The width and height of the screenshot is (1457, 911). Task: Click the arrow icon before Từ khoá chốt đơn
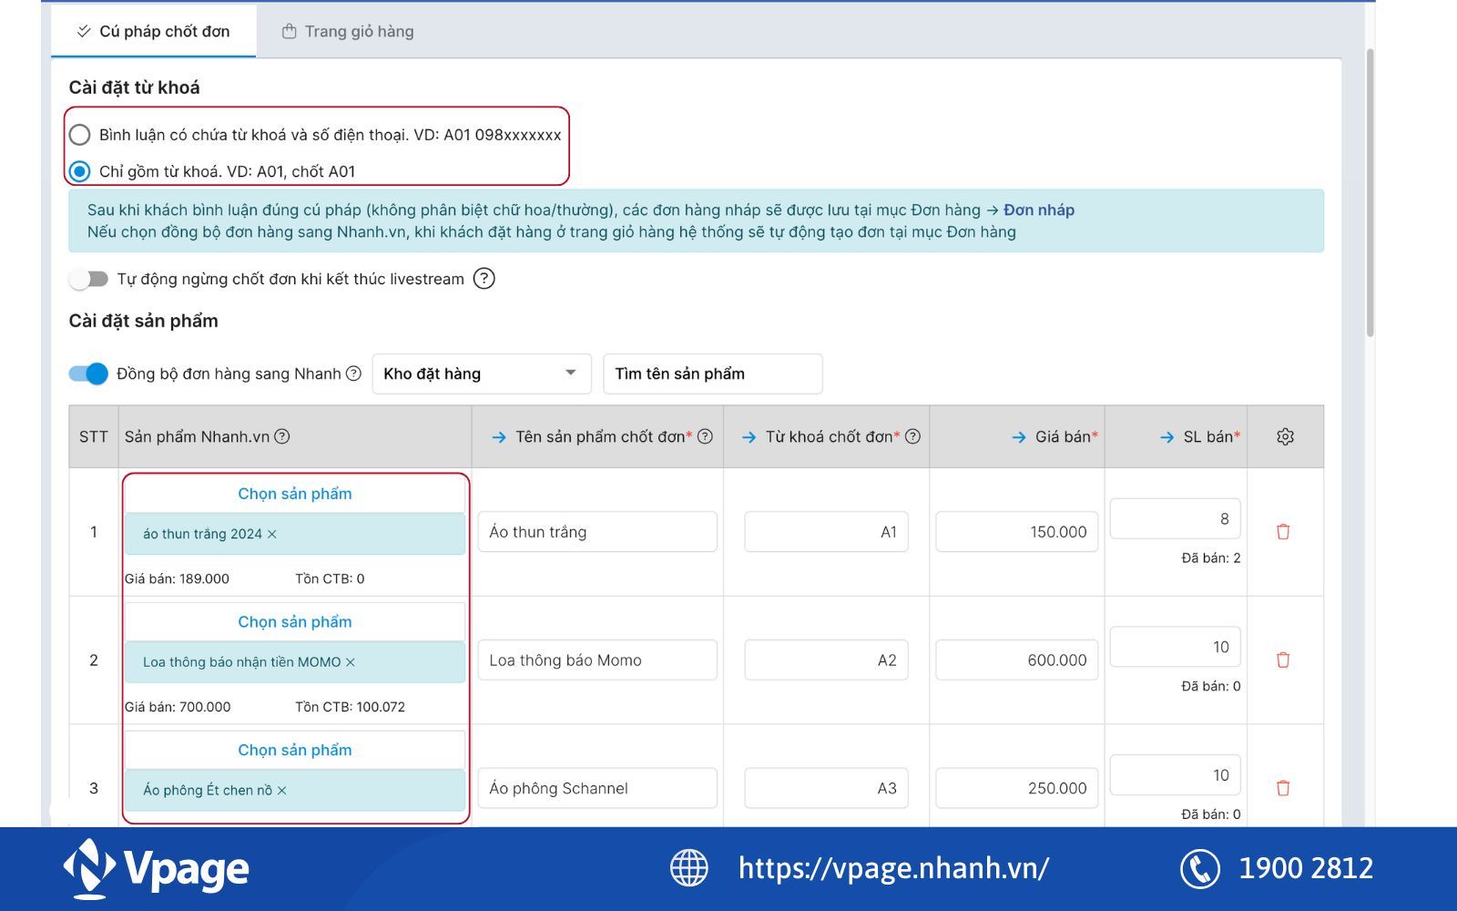pyautogui.click(x=749, y=437)
